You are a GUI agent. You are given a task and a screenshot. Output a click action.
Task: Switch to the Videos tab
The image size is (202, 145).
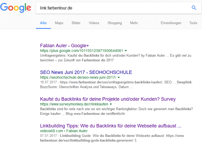pyautogui.click(x=94, y=23)
